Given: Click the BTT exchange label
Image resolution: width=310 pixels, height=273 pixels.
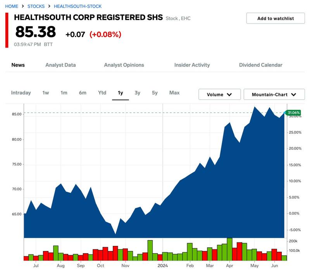Looking at the screenshot, I should pos(48,44).
